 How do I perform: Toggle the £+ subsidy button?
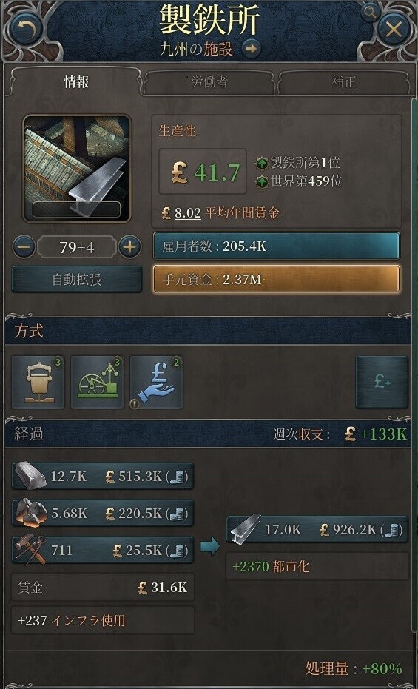(x=382, y=382)
